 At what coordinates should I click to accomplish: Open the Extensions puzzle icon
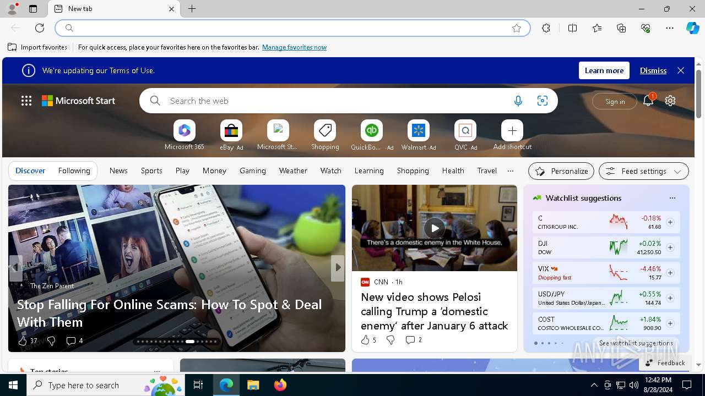point(546,28)
